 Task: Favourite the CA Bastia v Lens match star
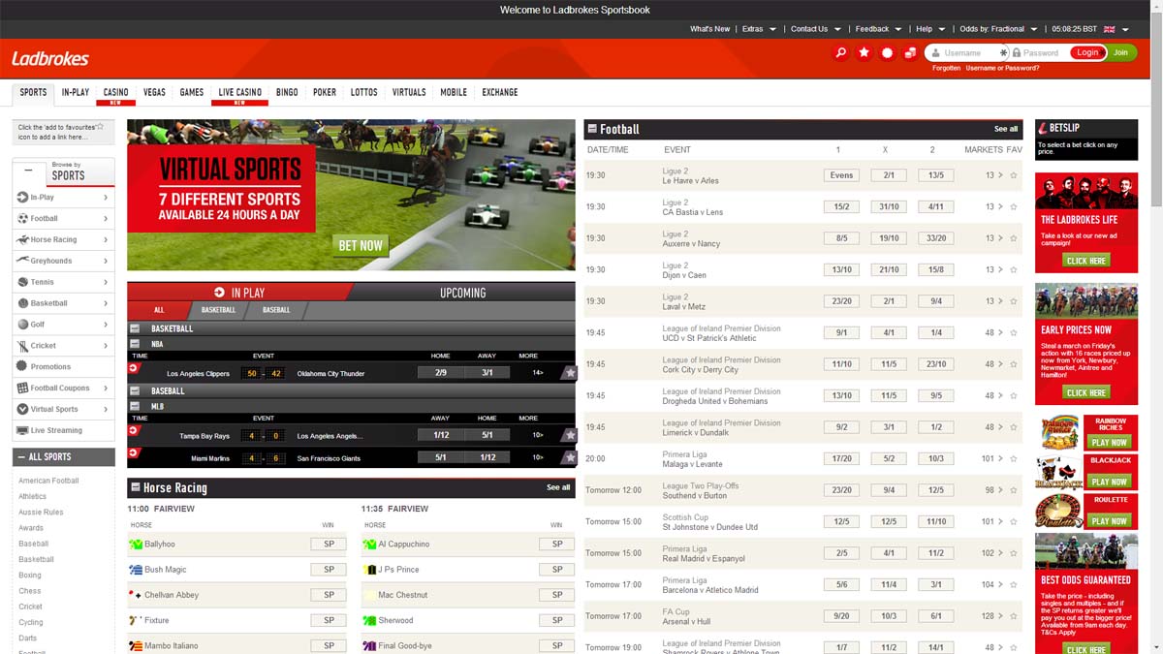(x=1014, y=207)
